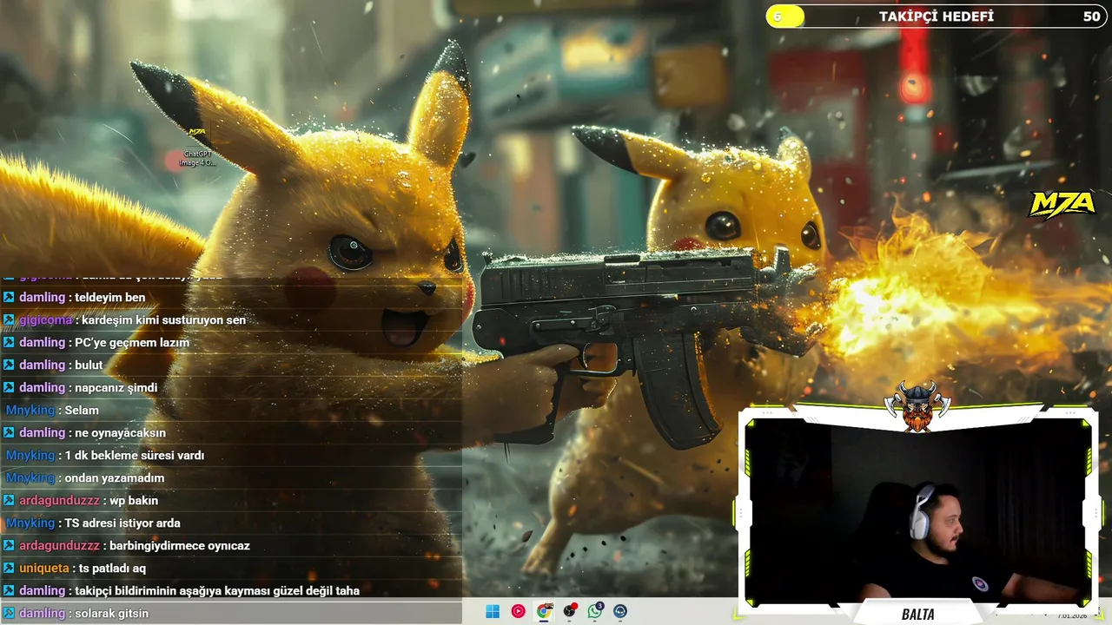Click the viking mascot logo above webcam

tap(917, 405)
